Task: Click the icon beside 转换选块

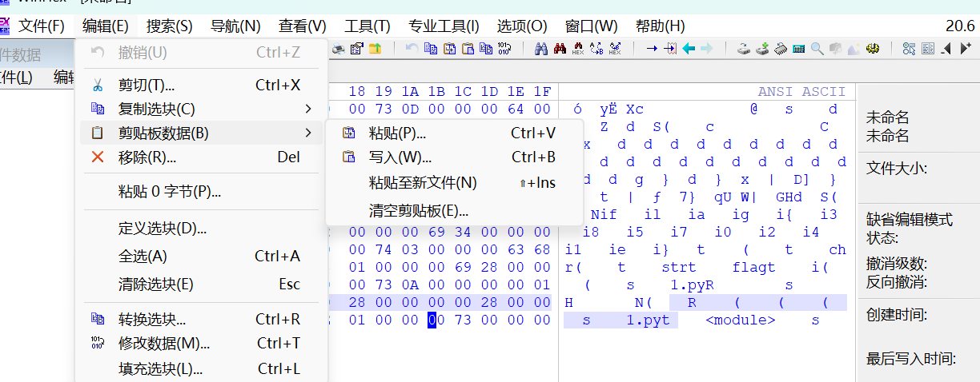Action: pos(98,320)
